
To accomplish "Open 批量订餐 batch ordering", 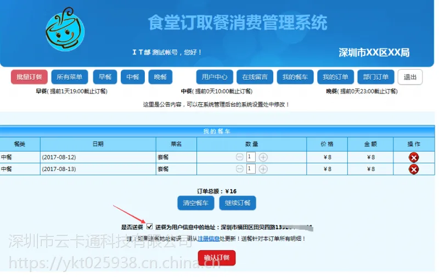I will [x=29, y=77].
